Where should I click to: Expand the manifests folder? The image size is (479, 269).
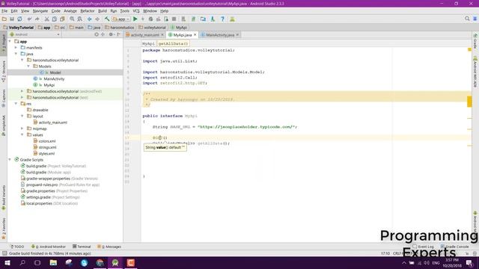tap(16, 48)
